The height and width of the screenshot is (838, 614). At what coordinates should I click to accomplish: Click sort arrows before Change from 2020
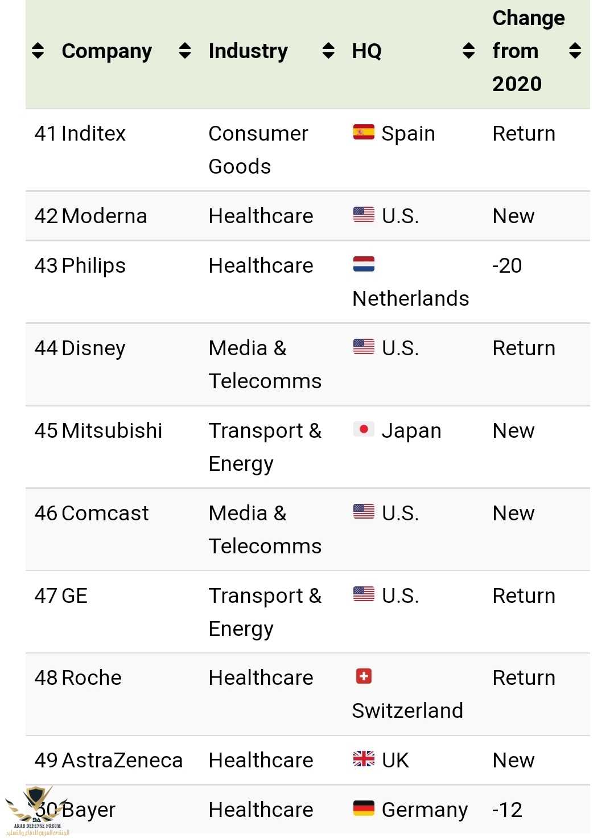pos(468,51)
